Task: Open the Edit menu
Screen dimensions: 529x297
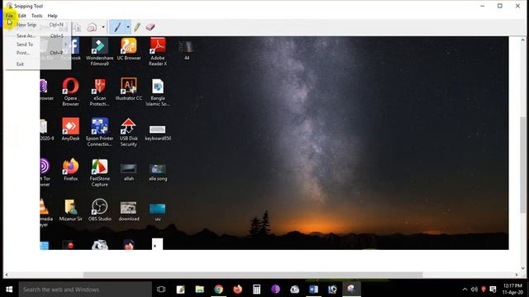Action: click(x=22, y=16)
